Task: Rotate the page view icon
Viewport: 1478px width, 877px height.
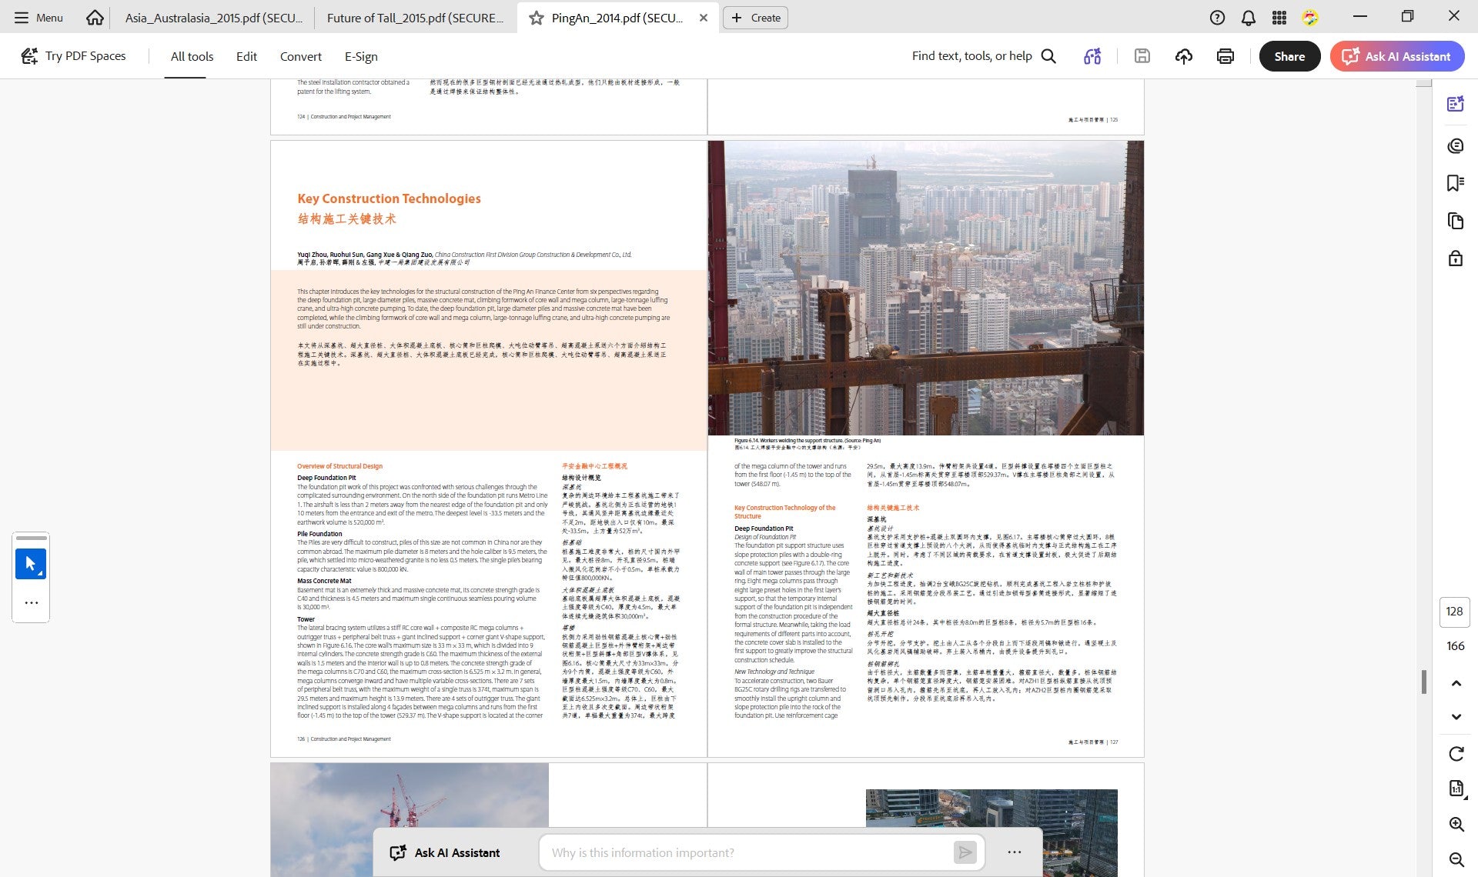Action: [1456, 754]
